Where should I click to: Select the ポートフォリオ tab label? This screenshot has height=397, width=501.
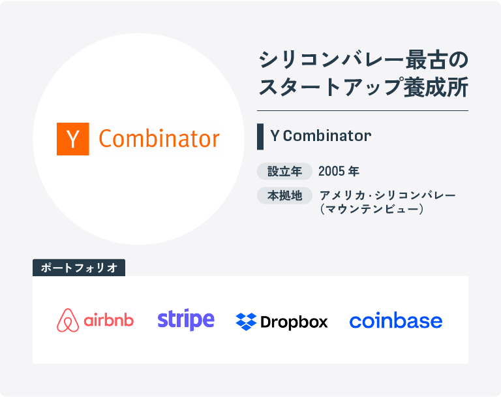(79, 268)
